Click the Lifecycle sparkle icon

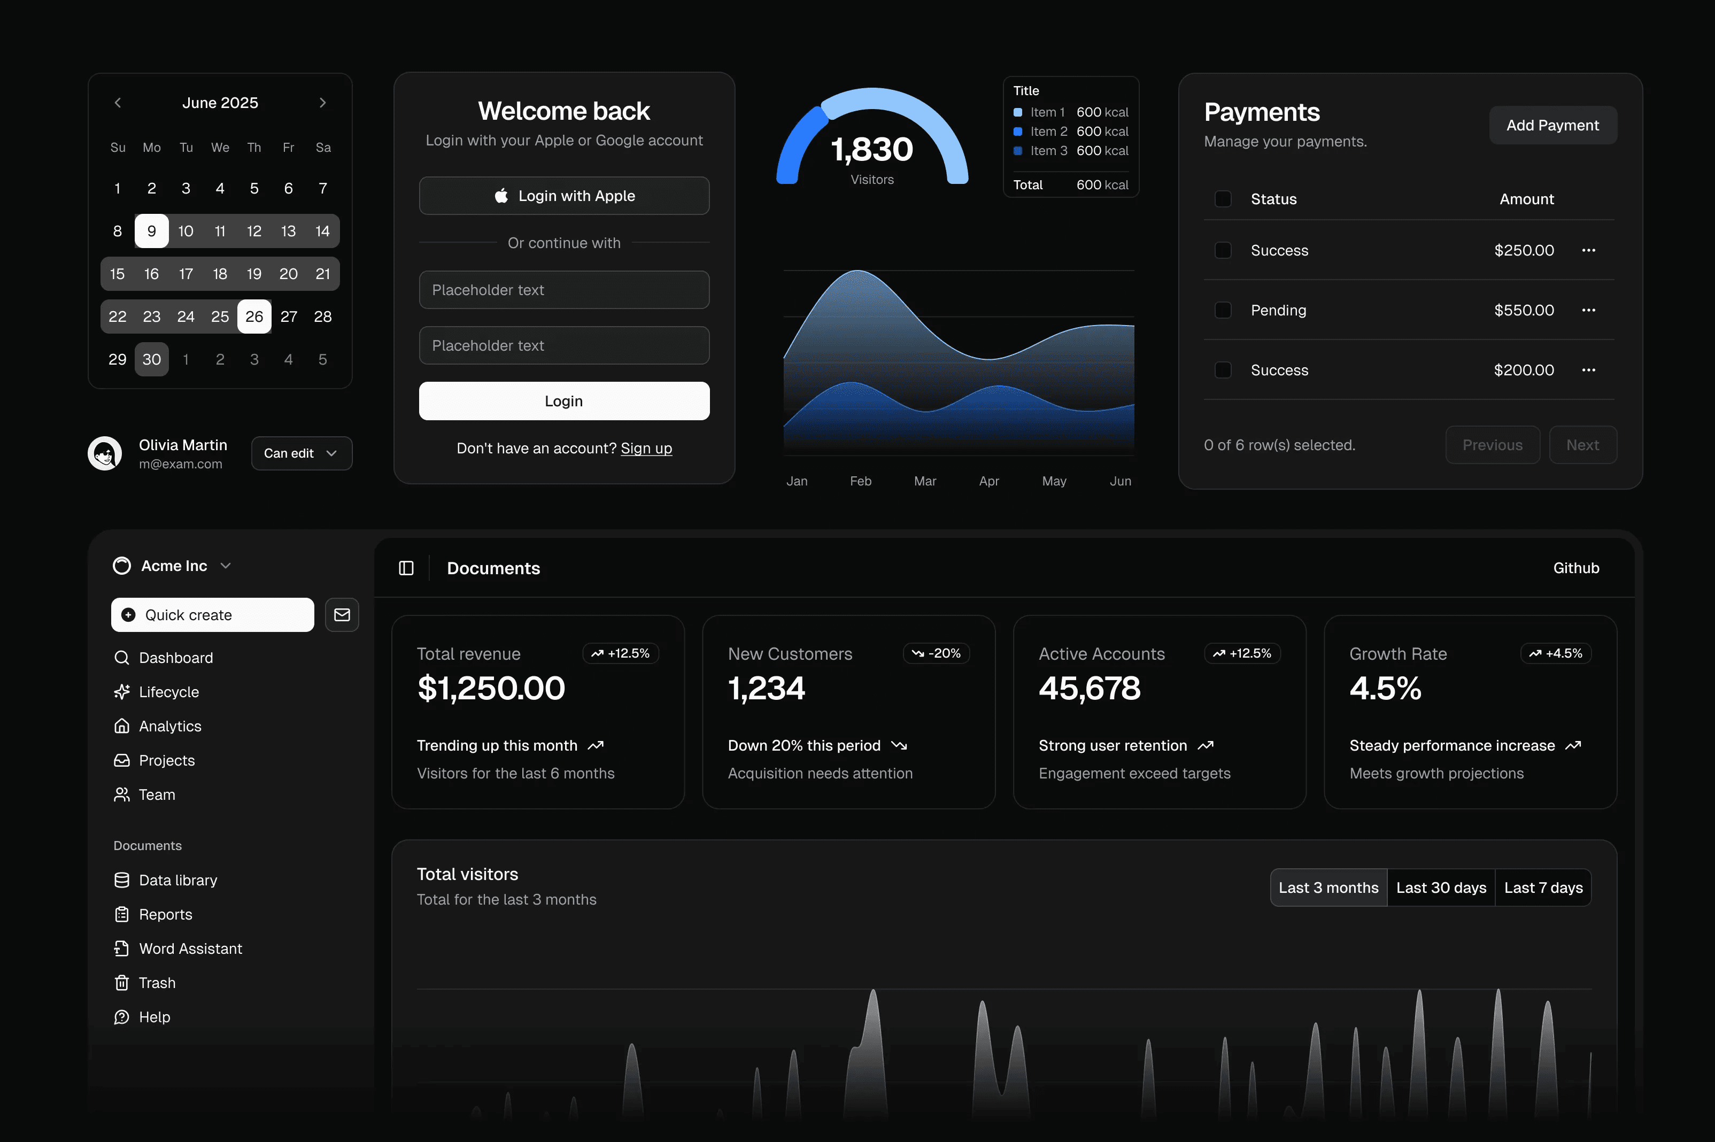(x=121, y=692)
